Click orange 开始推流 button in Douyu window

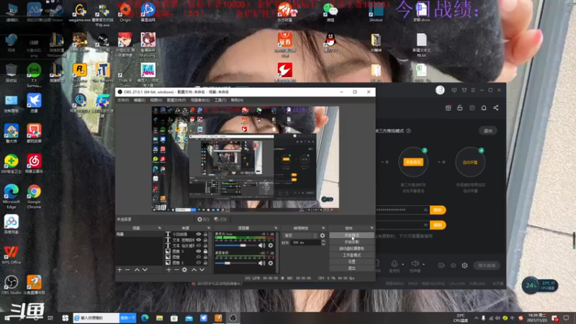[413, 162]
